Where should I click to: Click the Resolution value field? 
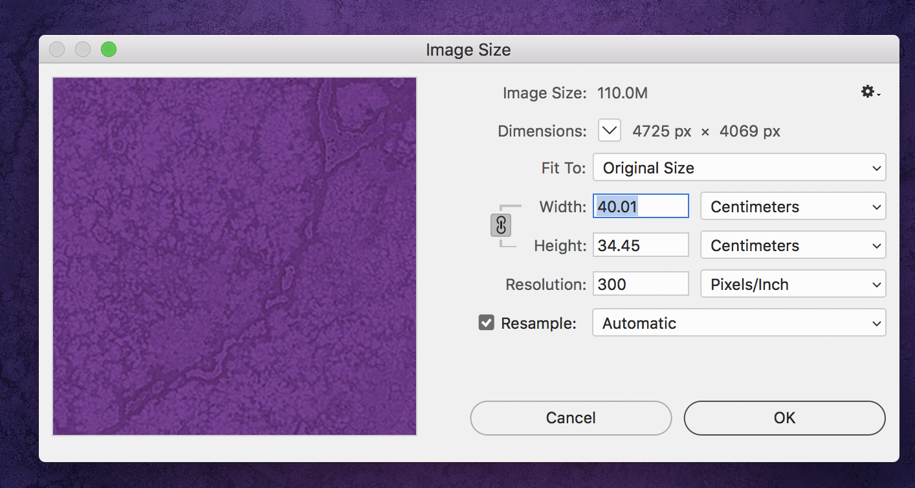(640, 284)
